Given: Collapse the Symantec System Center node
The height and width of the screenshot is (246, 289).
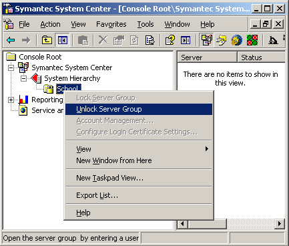Looking at the screenshot, I should pyautogui.click(x=11, y=68).
